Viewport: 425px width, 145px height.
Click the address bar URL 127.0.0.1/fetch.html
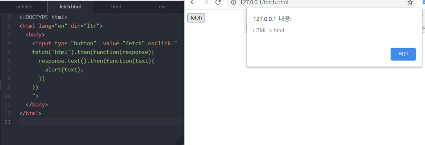[x=264, y=2]
